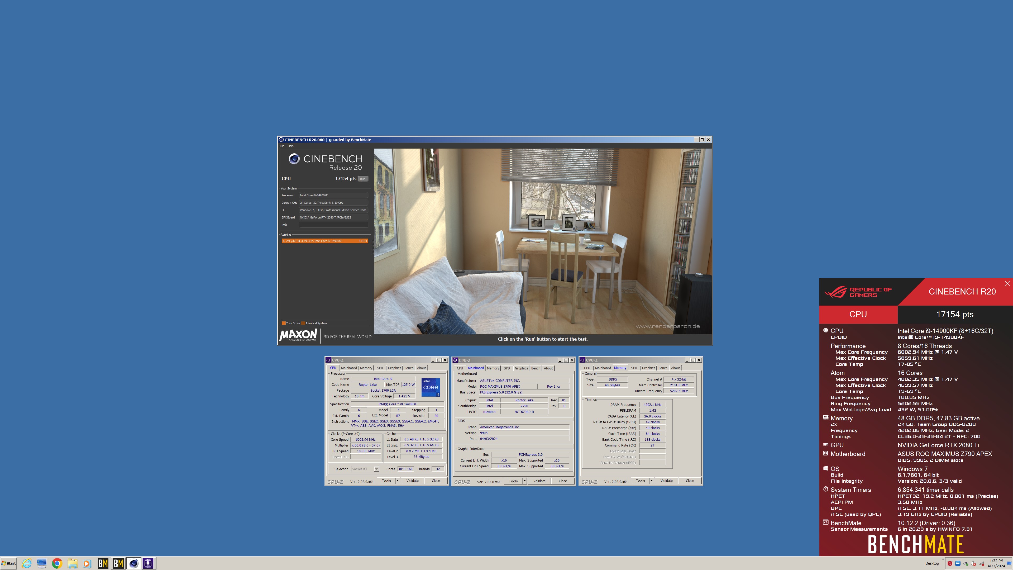
Task: Click Close button in the Mainboard CPU-Z window
Action: 563,481
